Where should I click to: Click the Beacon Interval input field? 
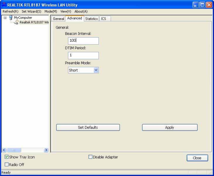click(83, 41)
